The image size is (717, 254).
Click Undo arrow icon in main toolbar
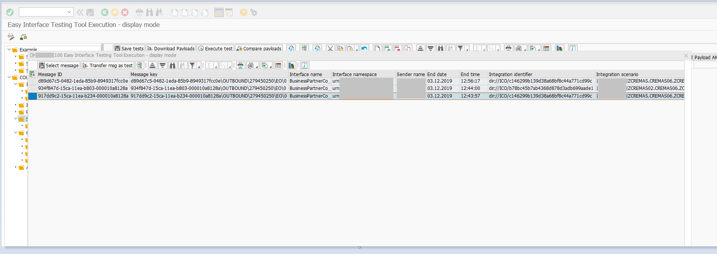364,48
